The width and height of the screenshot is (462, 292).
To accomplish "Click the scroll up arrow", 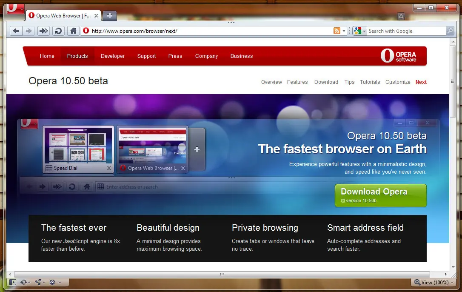I will (x=453, y=42).
